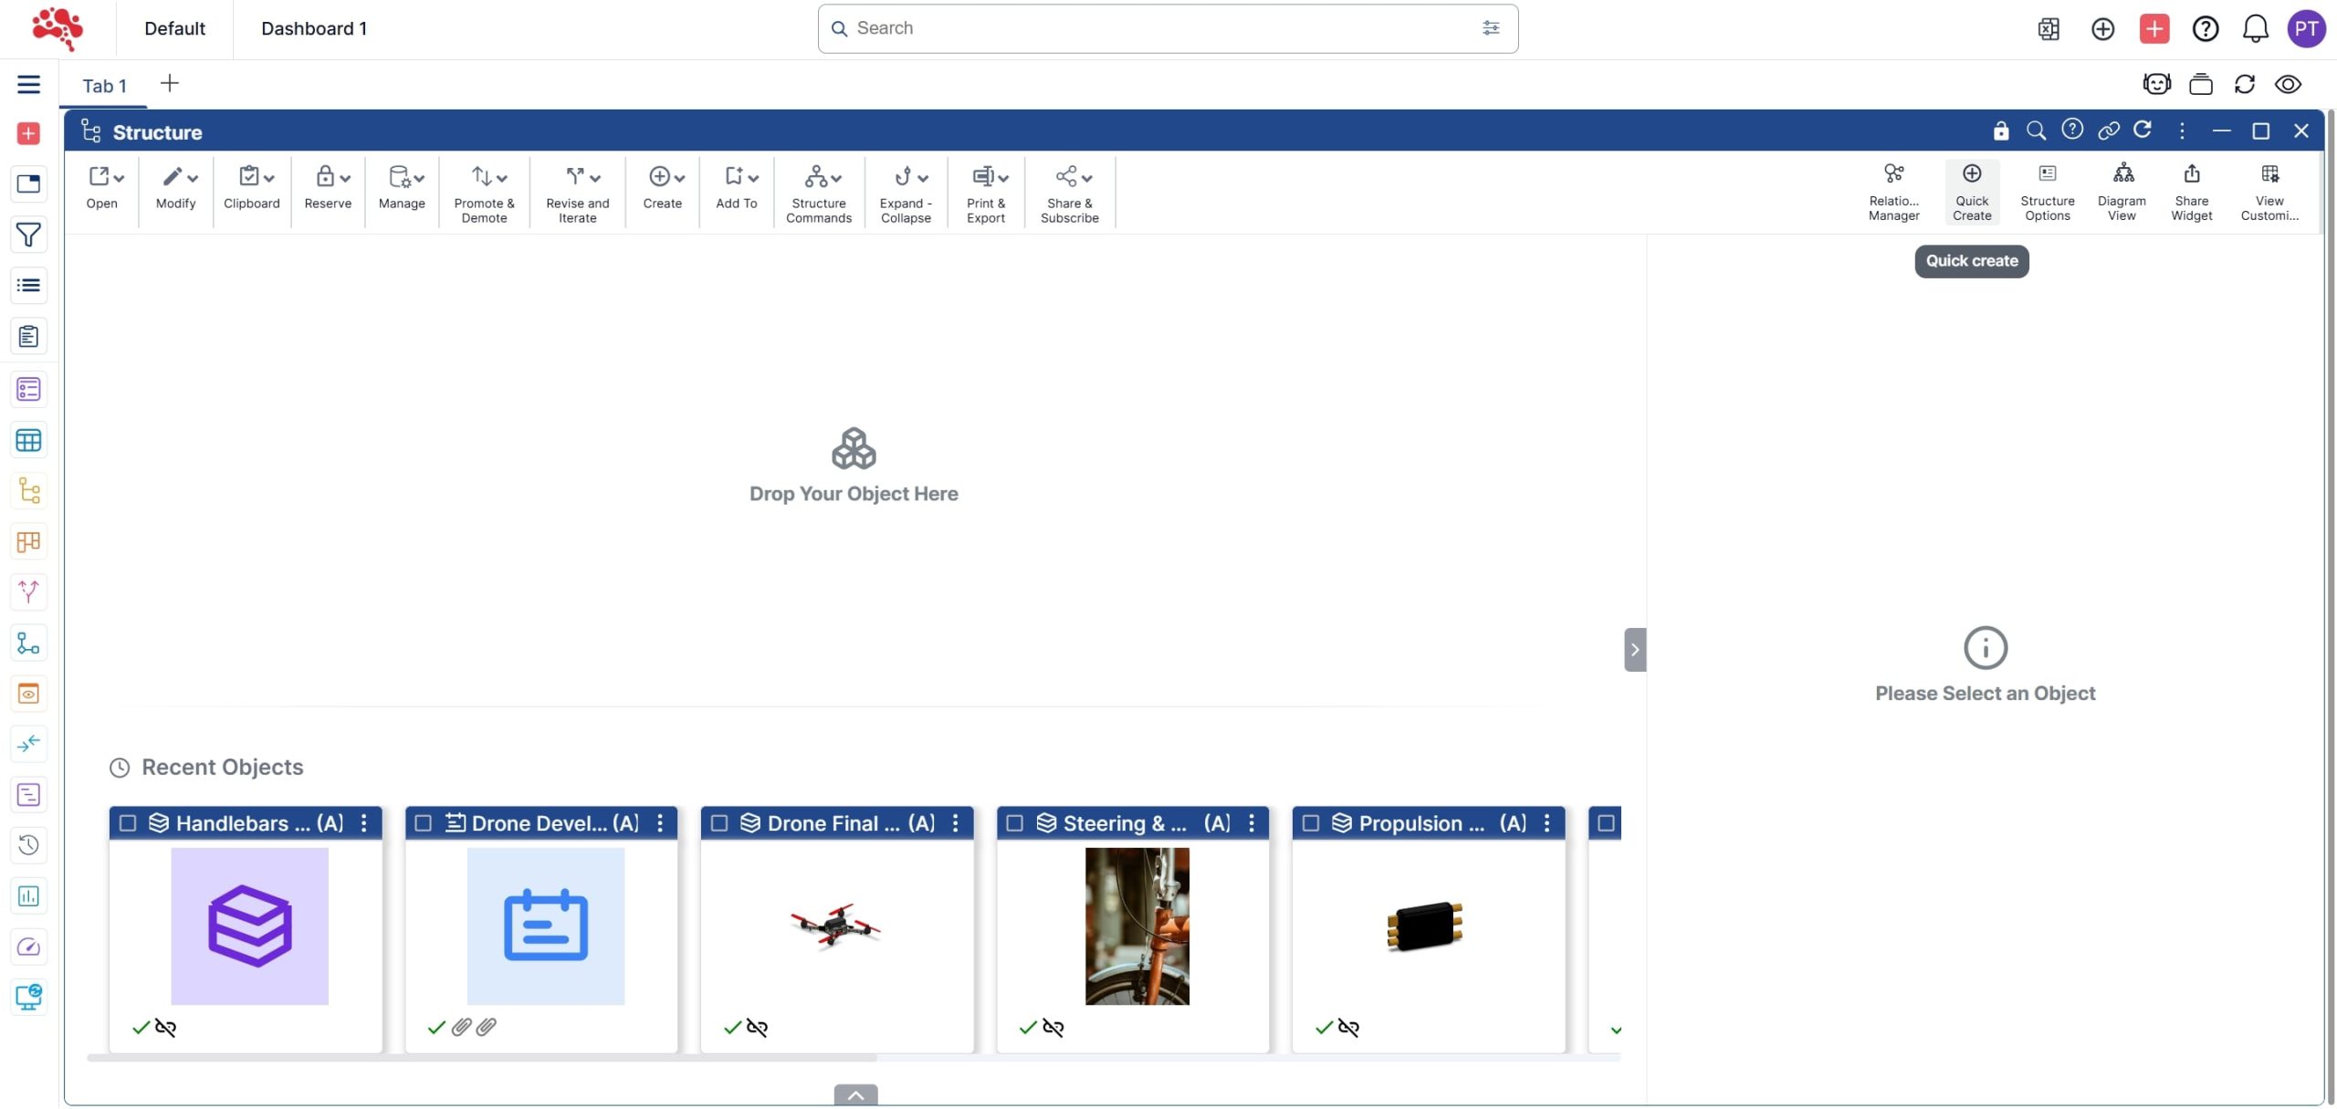This screenshot has height=1109, width=2337.
Task: Switch to Tab 1
Action: coord(104,85)
